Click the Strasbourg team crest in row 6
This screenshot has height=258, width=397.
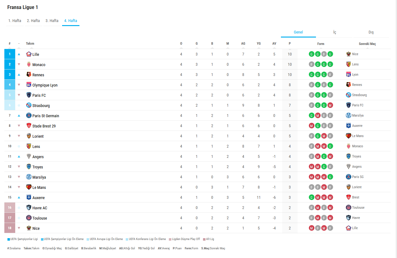click(29, 105)
